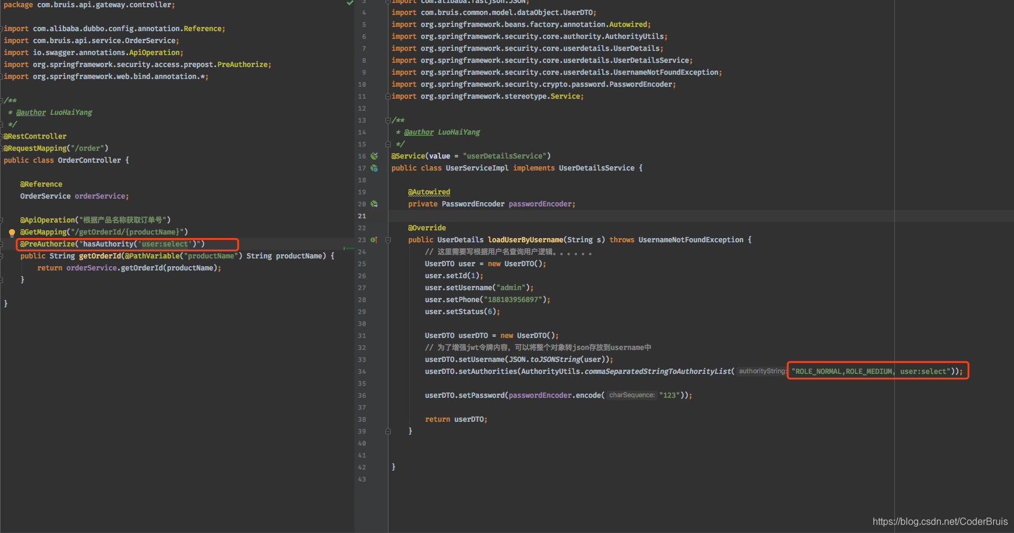Screen dimensions: 1014x533
Task: Click the "ROLE_NORMAL,ROLE_MEDIUM, user:select" string
Action: (x=871, y=371)
